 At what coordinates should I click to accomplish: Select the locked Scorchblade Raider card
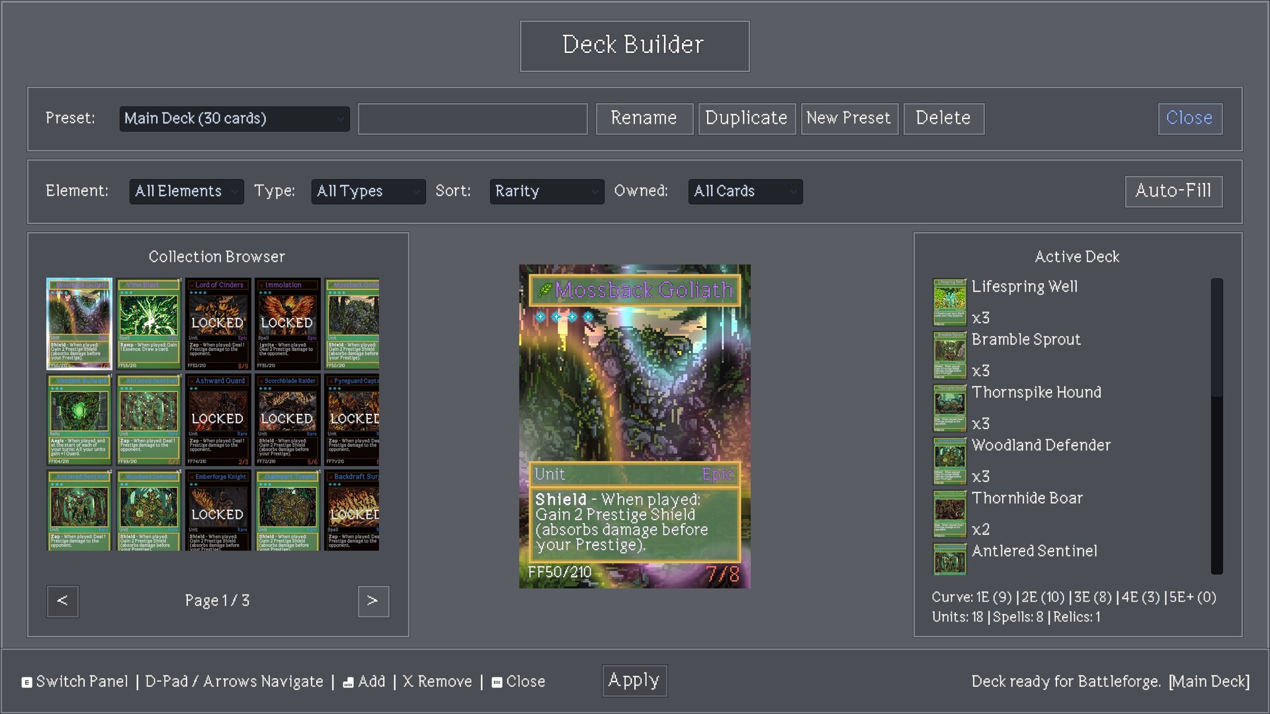287,420
